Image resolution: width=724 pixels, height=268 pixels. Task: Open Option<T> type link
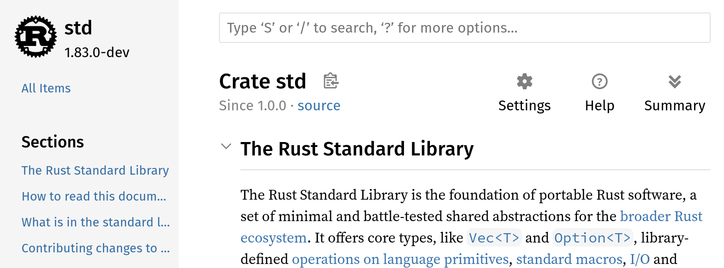tap(593, 238)
